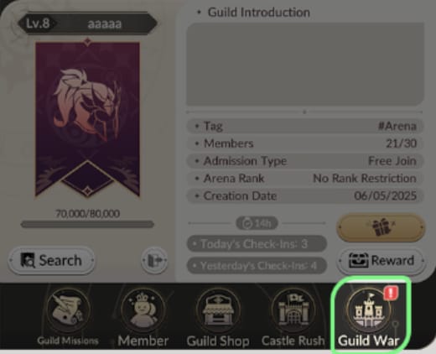This screenshot has width=436, height=354.
Task: Select the Arena Rank restriction row
Action: point(305,179)
